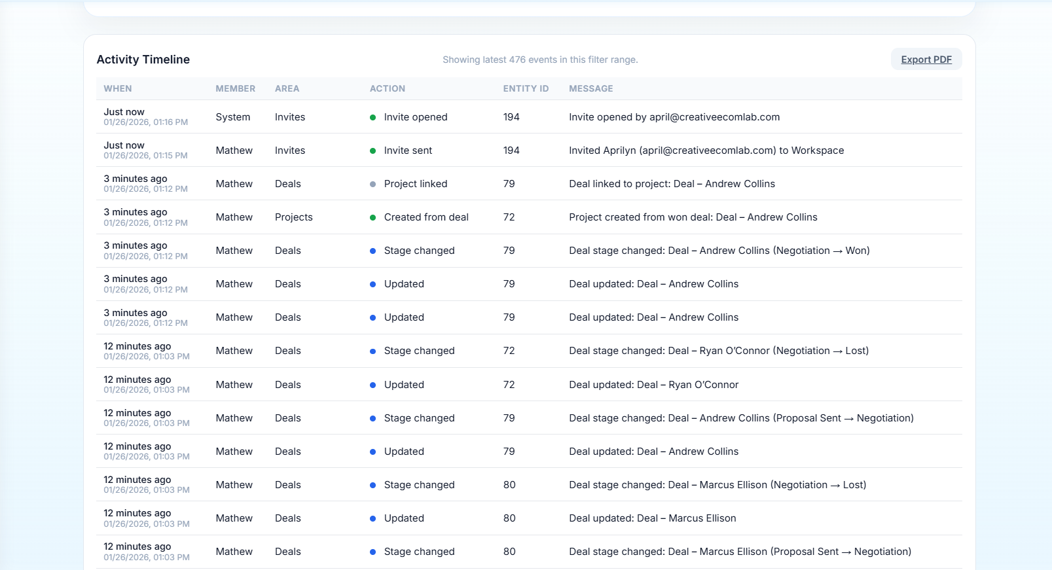Click green status dot beside Invite sent
The height and width of the screenshot is (570, 1052).
click(372, 151)
